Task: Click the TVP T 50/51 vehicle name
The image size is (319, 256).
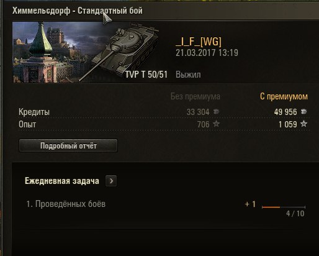Action: point(146,75)
